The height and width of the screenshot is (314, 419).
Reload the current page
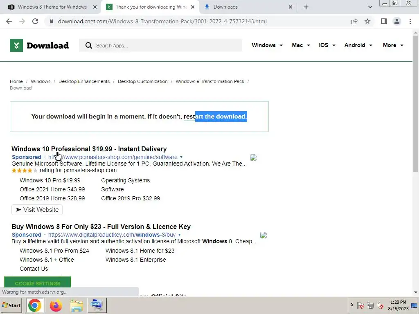pyautogui.click(x=35, y=21)
